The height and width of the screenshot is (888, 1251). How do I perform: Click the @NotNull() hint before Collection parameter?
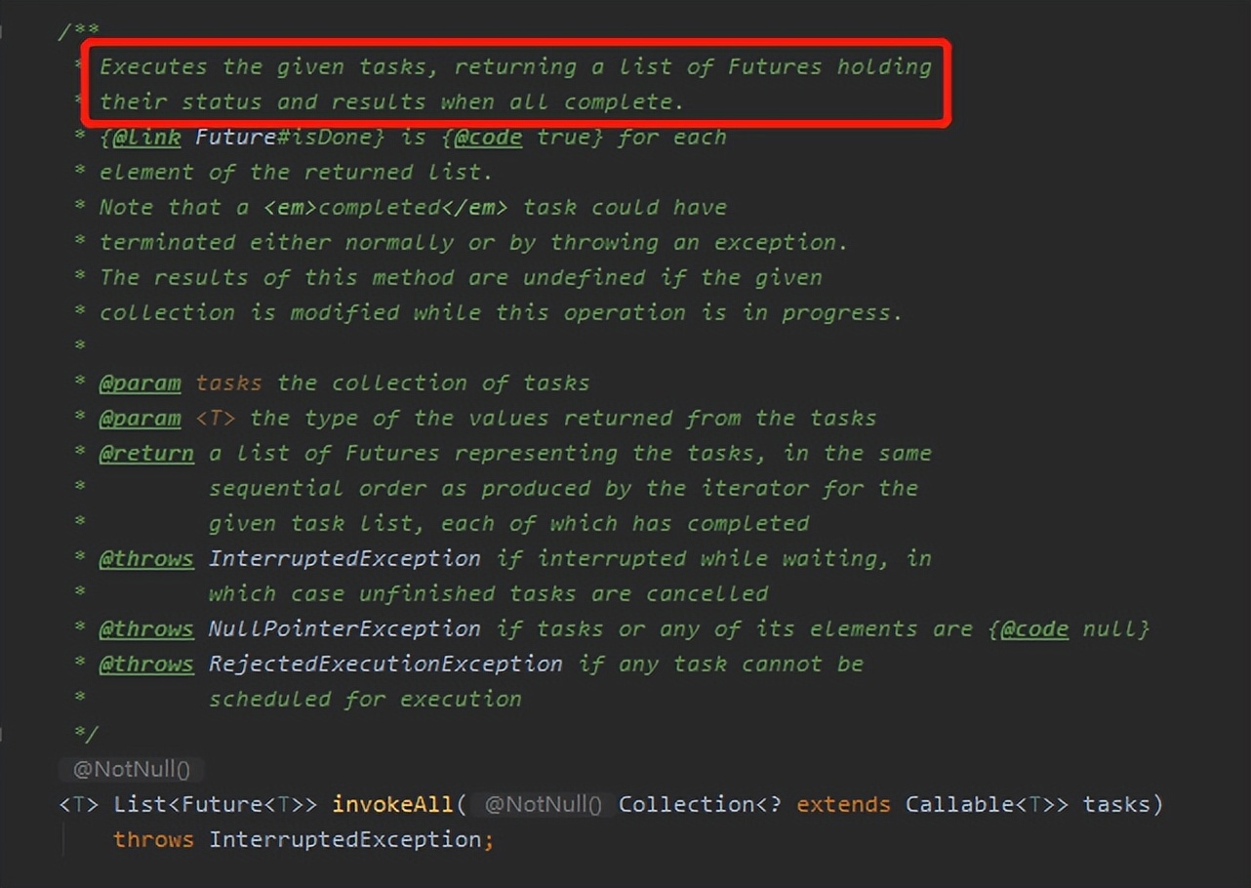pyautogui.click(x=543, y=805)
